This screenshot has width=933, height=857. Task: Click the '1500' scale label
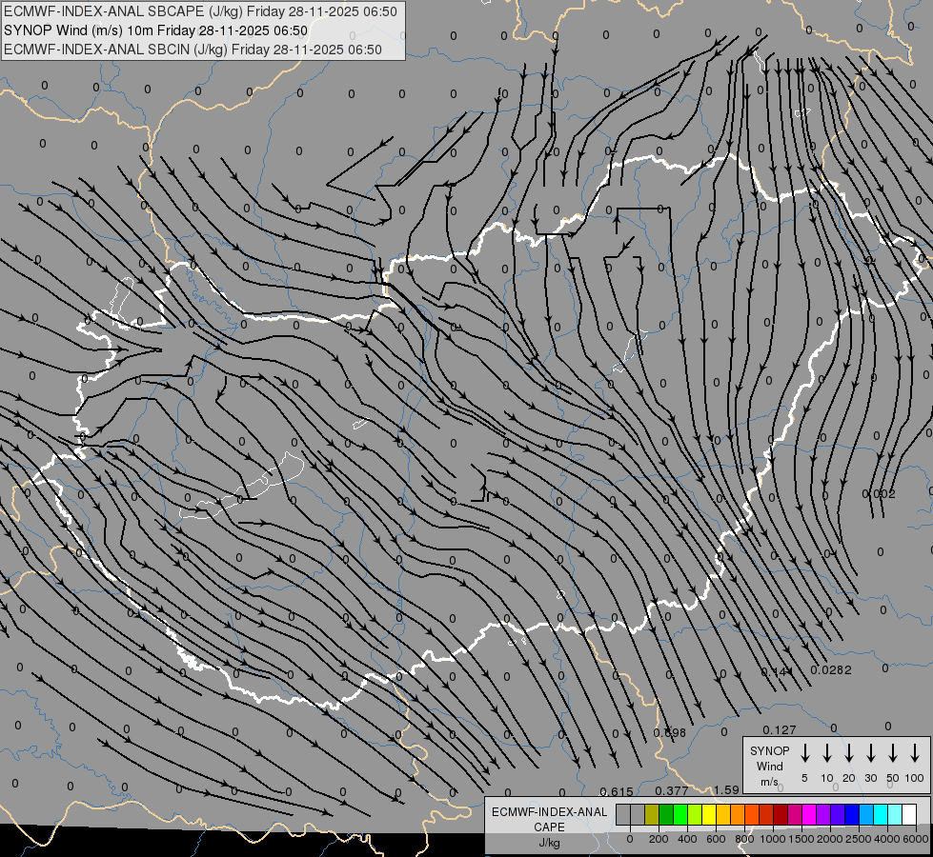tap(801, 839)
